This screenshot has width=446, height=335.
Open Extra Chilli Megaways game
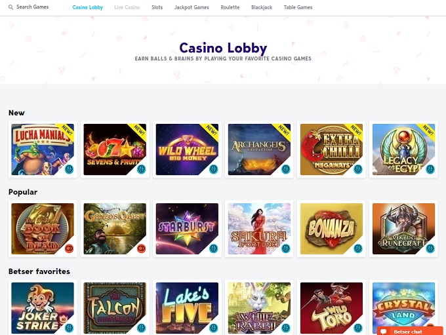pyautogui.click(x=331, y=149)
